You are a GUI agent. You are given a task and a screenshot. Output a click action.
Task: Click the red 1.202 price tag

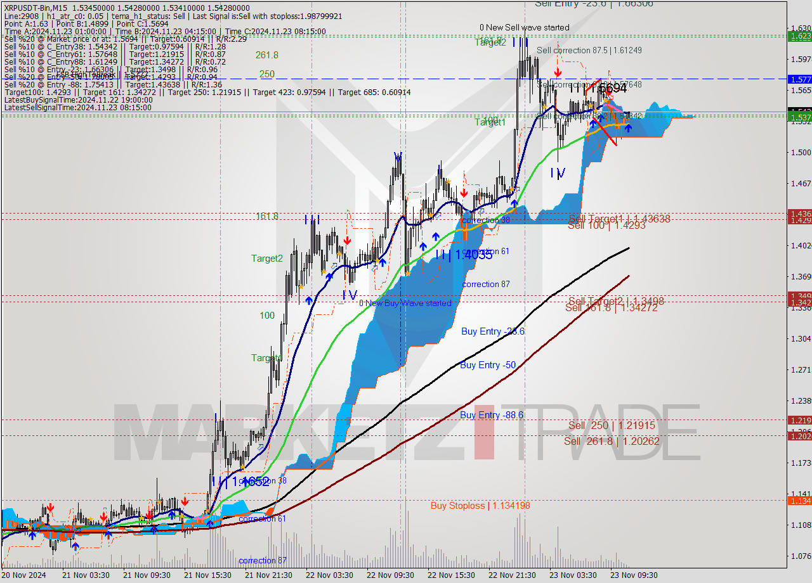click(x=799, y=435)
